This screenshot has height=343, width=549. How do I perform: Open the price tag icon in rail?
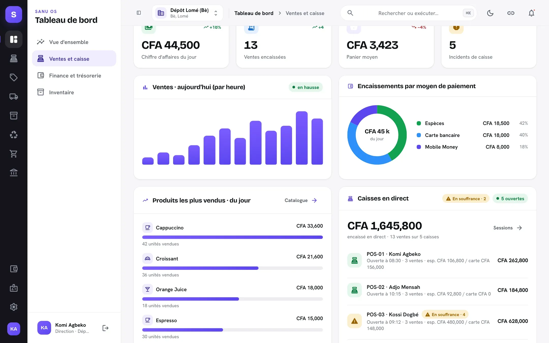[x=14, y=77]
